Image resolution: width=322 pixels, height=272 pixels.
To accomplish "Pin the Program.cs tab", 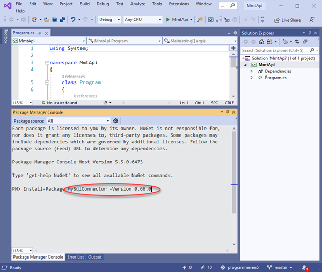I will tap(40, 33).
